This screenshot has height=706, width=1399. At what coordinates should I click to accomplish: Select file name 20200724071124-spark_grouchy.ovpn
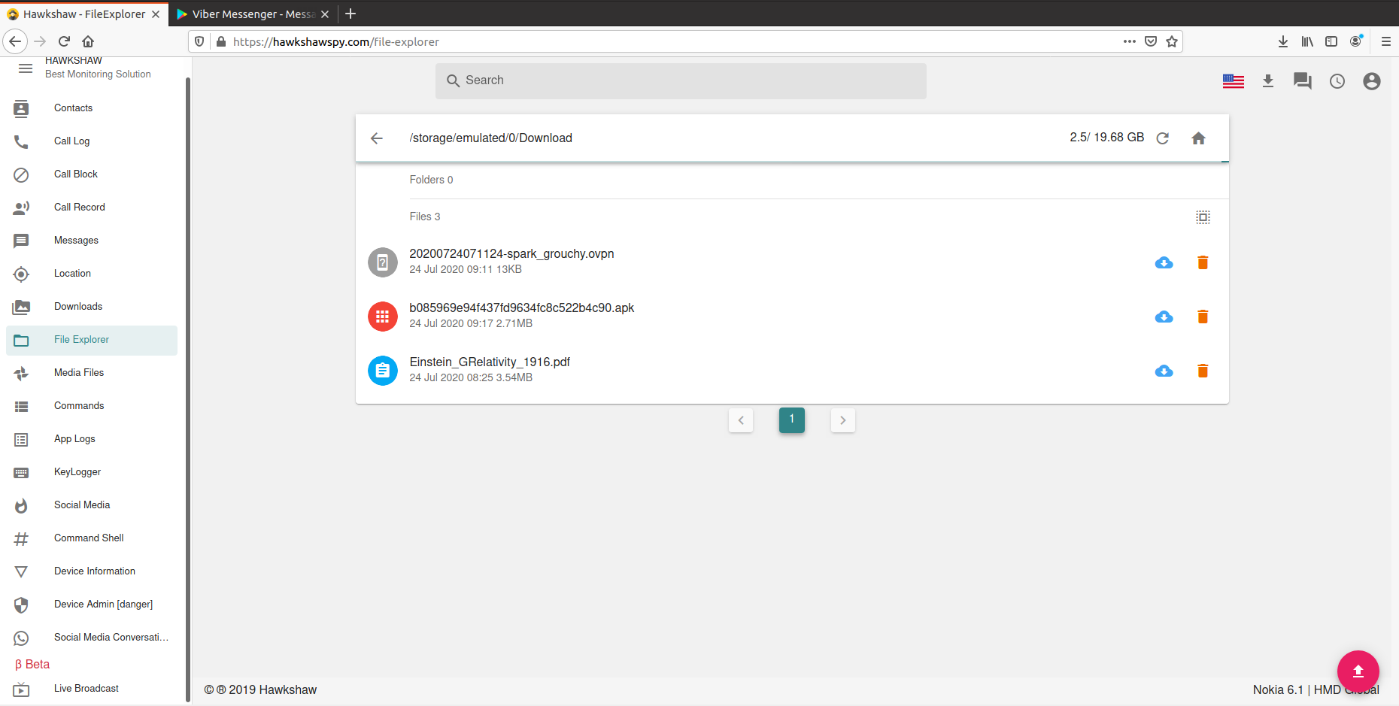[x=511, y=254]
